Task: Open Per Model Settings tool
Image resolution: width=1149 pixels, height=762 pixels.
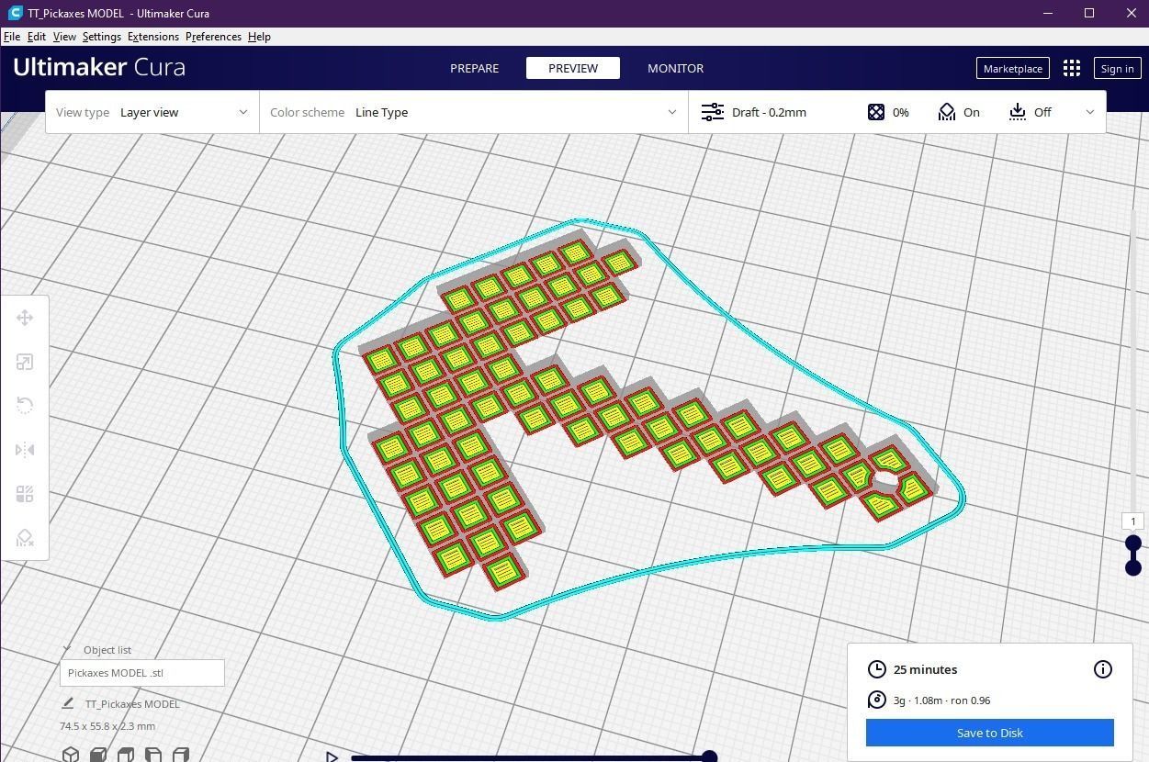Action: click(x=25, y=494)
